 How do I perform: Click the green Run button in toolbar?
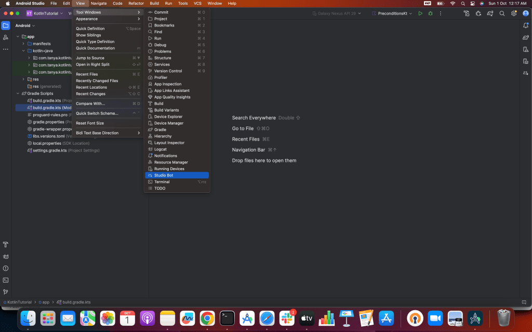pos(420,13)
